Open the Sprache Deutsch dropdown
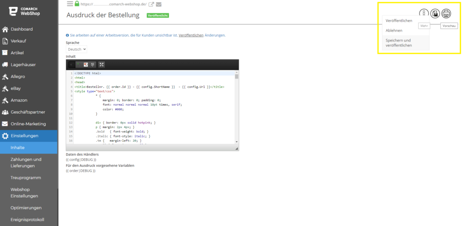463x226 pixels. pos(76,49)
